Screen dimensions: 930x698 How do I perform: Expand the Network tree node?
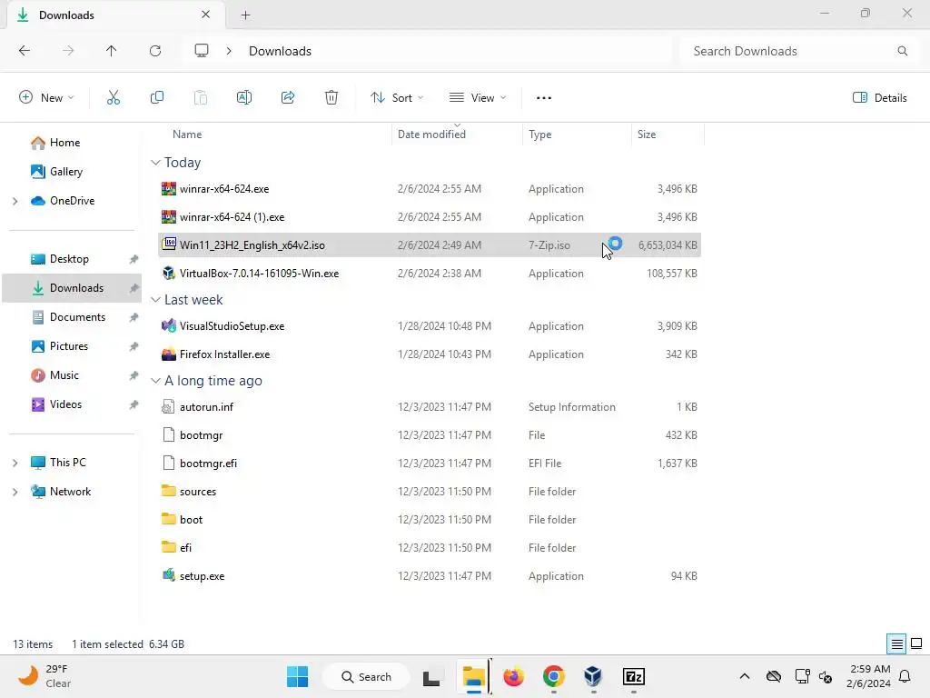[15, 492]
